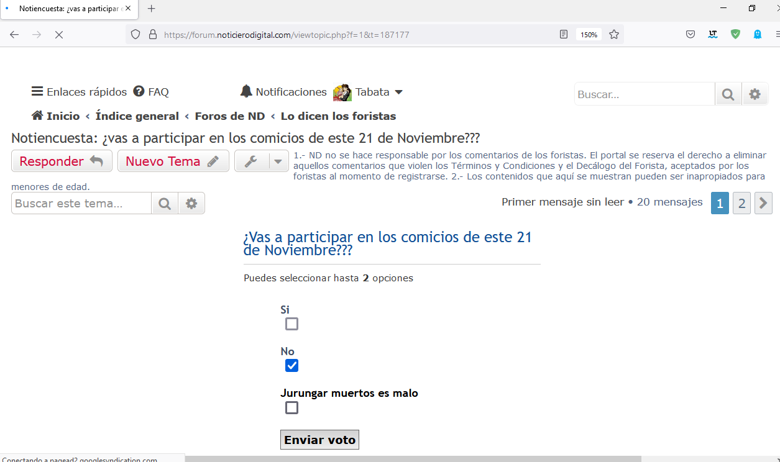Click the blue ghost extension icon
Viewport: 780px width, 462px height.
pos(758,35)
